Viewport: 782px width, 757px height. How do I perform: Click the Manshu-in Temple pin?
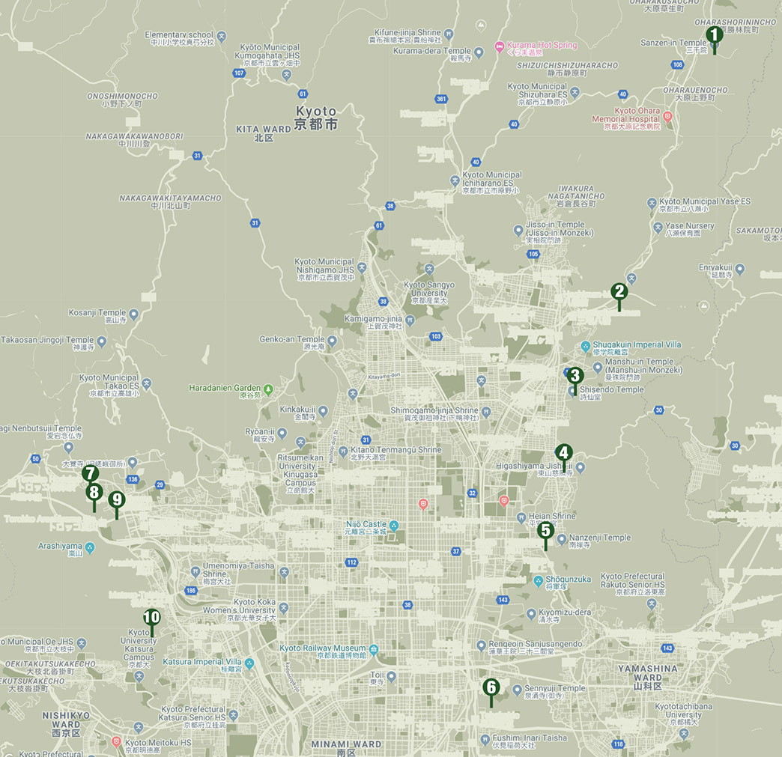(598, 368)
